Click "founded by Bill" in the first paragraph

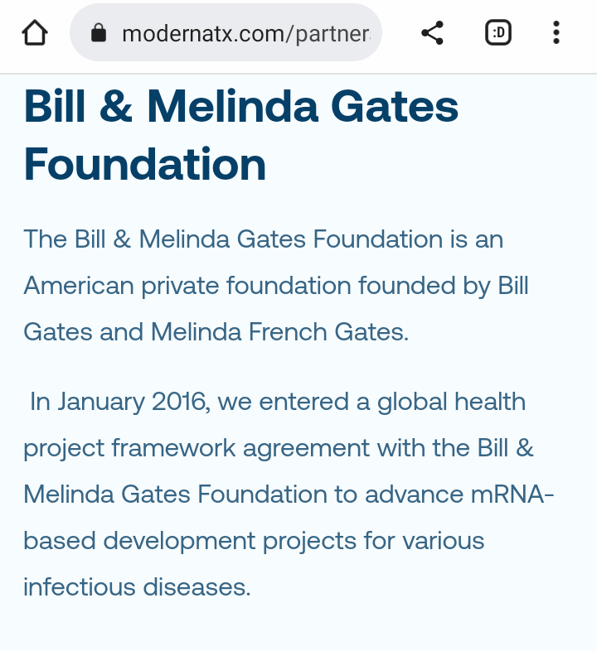pos(444,286)
